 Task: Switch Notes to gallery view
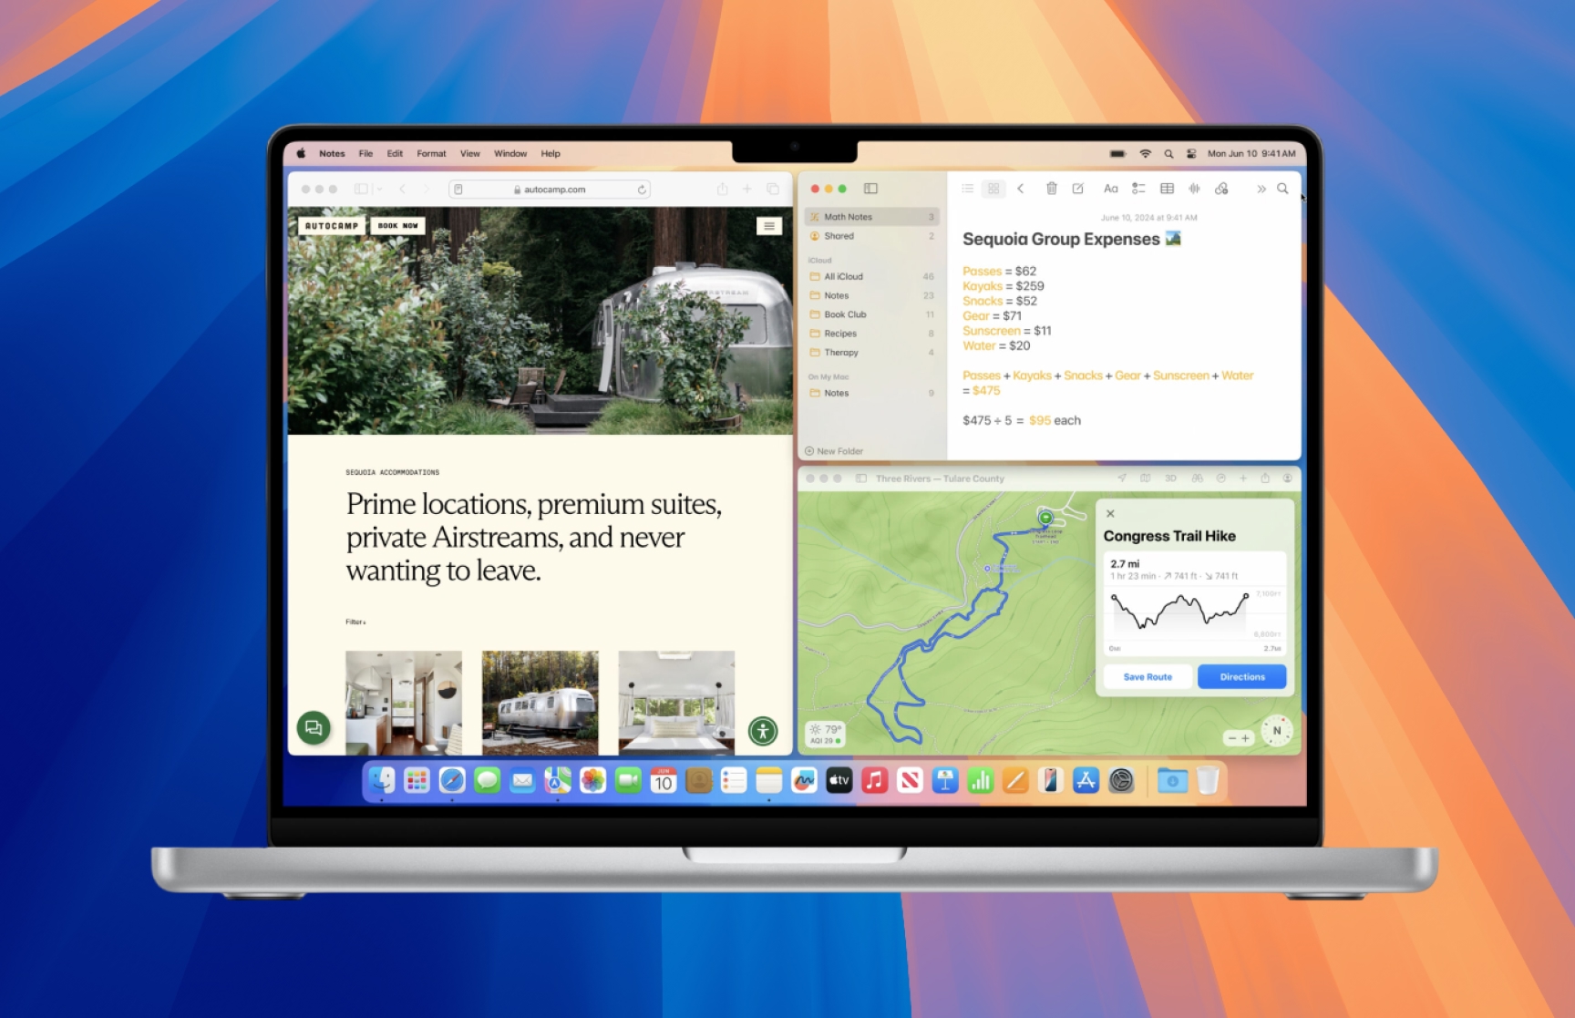(993, 189)
